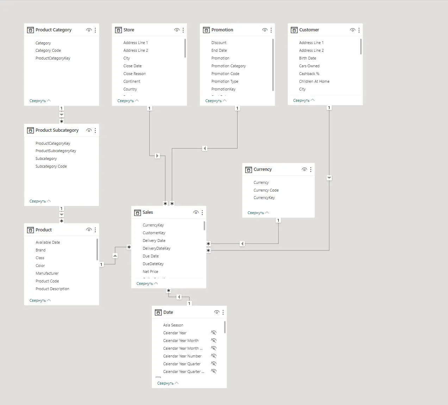This screenshot has height=405, width=448.
Task: Collapse the Promotion table using Свернуть
Action: tap(216, 101)
